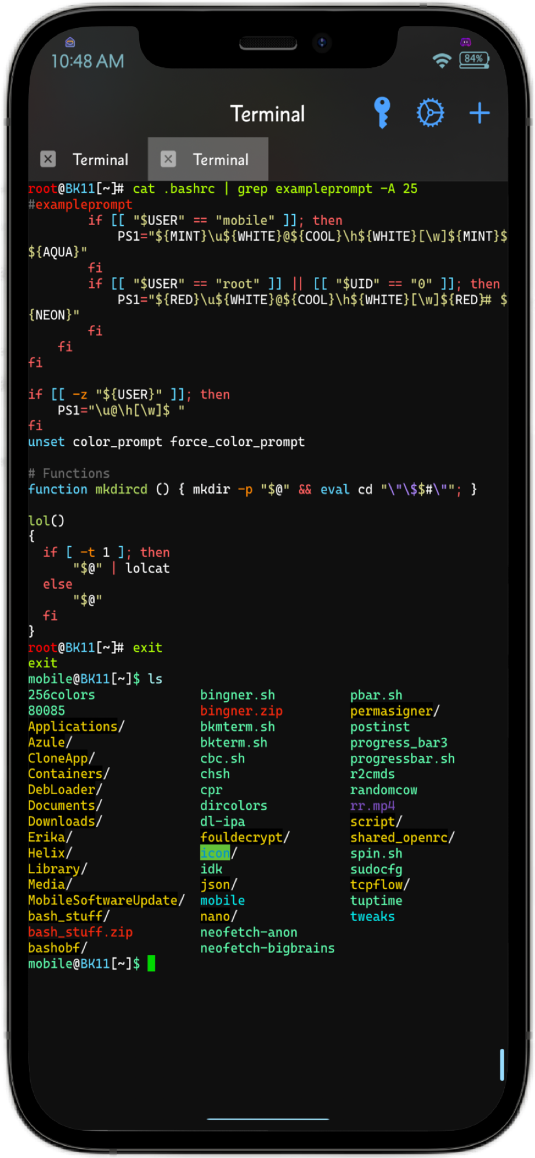Select the bkmterm.sh file

click(x=237, y=726)
